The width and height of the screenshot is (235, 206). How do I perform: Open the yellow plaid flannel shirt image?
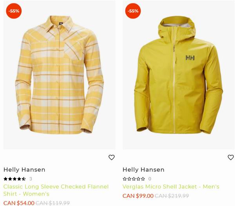[60, 75]
